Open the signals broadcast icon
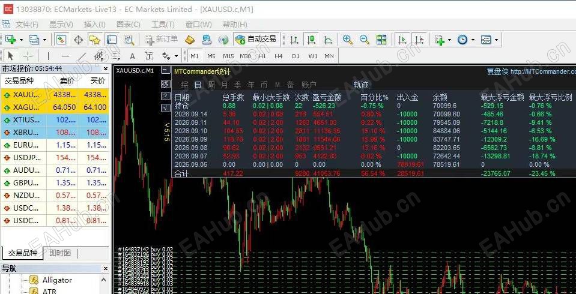 click(x=223, y=40)
